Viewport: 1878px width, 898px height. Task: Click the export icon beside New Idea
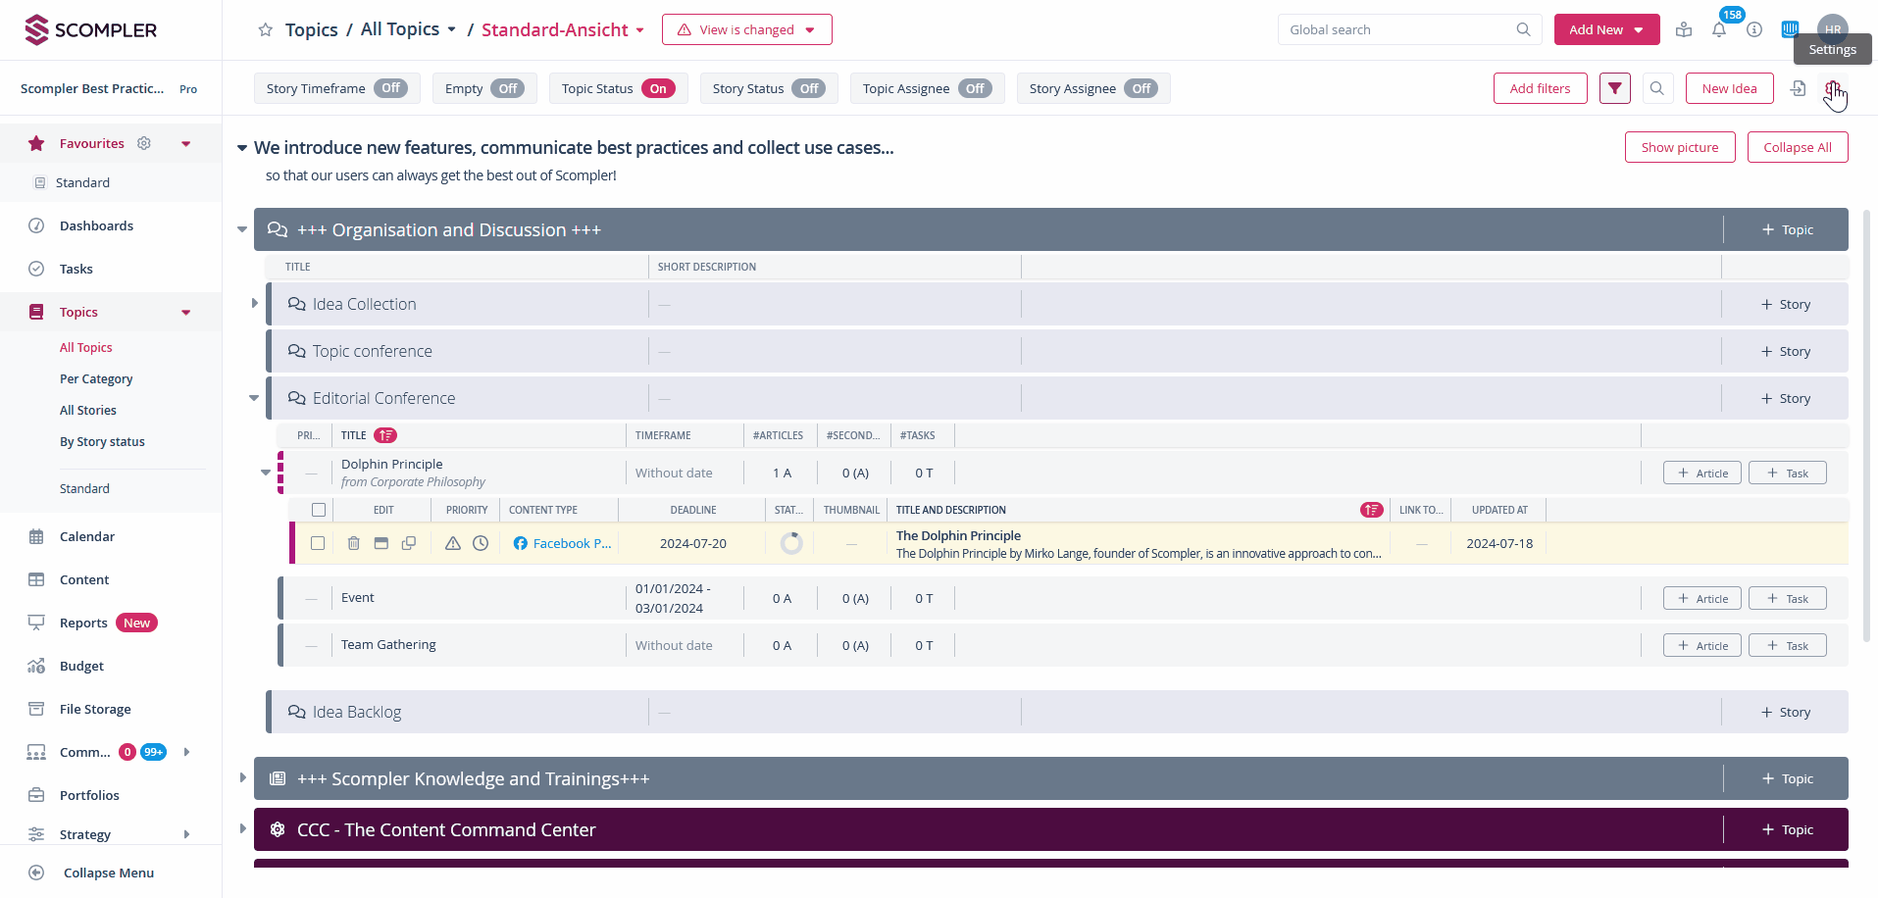pos(1798,88)
